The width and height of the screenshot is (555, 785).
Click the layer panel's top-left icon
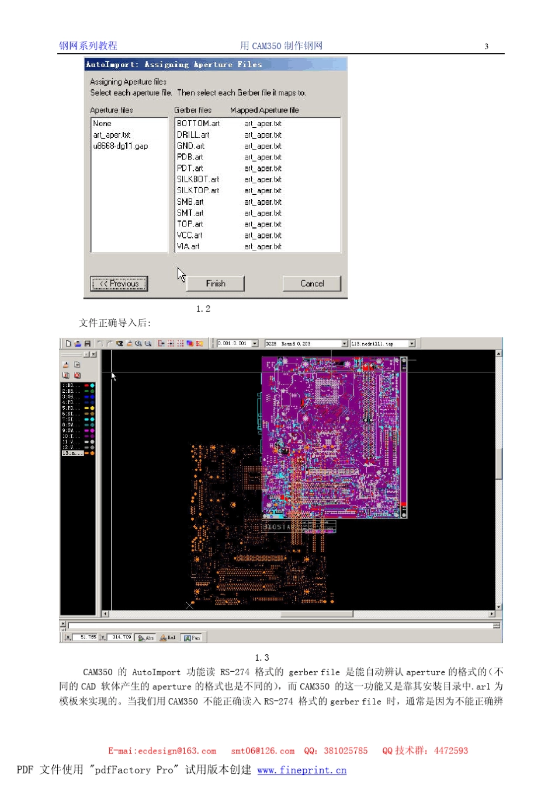pos(66,365)
